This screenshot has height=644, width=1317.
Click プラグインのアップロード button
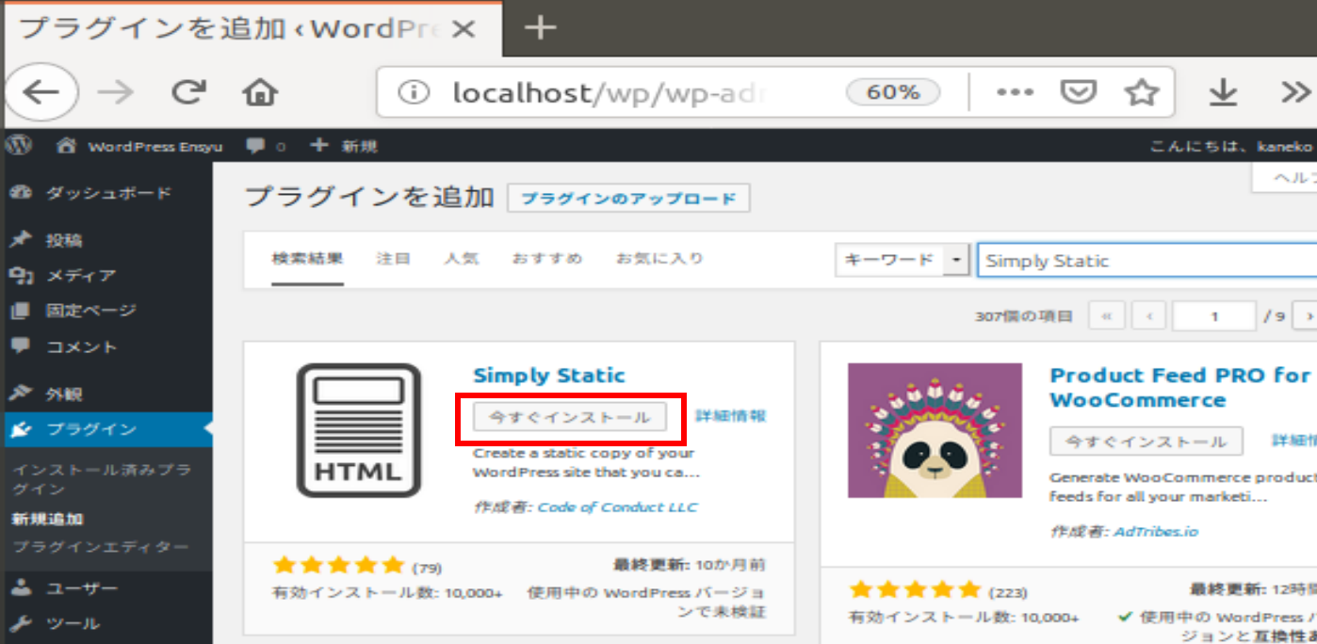pos(628,199)
